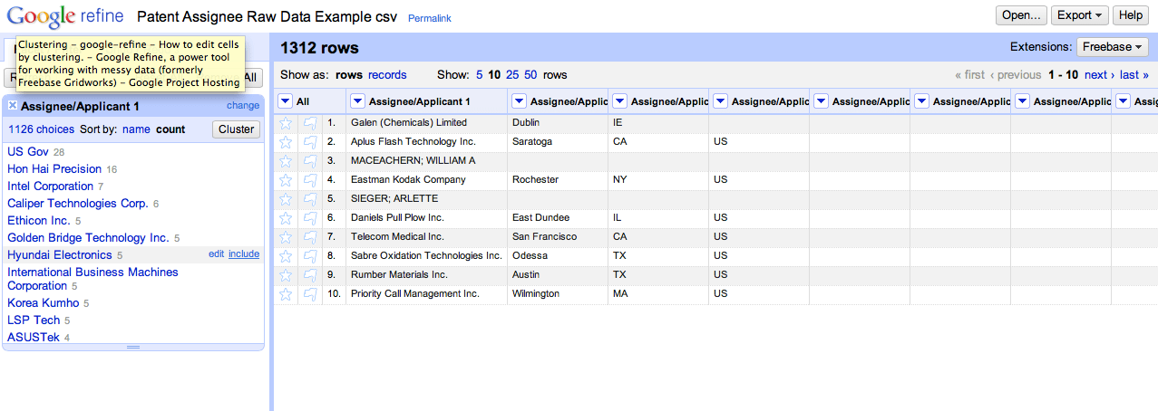Open the column menu above Dublin city values
Viewport: 1158px width, 411px height.
[x=519, y=101]
